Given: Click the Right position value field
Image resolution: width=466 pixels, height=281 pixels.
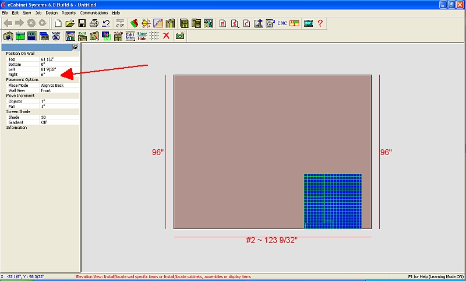Looking at the screenshot, I should 58,74.
